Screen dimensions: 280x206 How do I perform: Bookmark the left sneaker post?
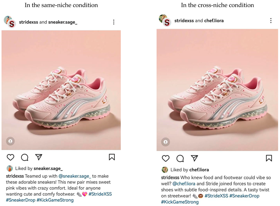(x=112, y=157)
